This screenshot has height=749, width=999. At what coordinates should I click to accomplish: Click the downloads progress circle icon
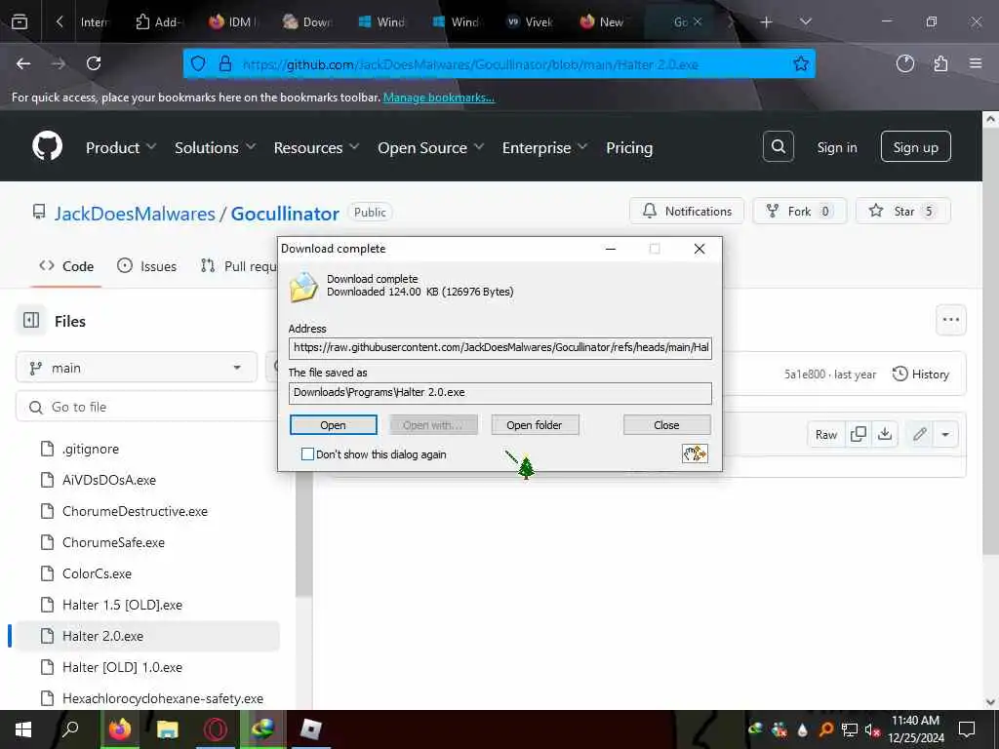point(904,63)
